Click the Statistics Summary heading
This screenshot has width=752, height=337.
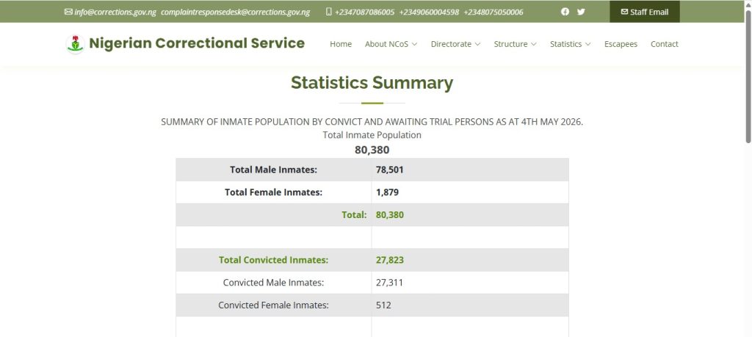372,82
